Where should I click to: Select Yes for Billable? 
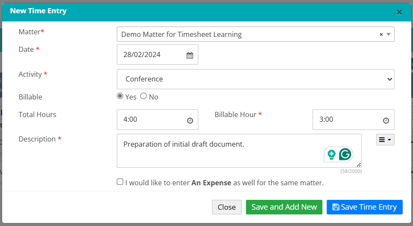120,96
